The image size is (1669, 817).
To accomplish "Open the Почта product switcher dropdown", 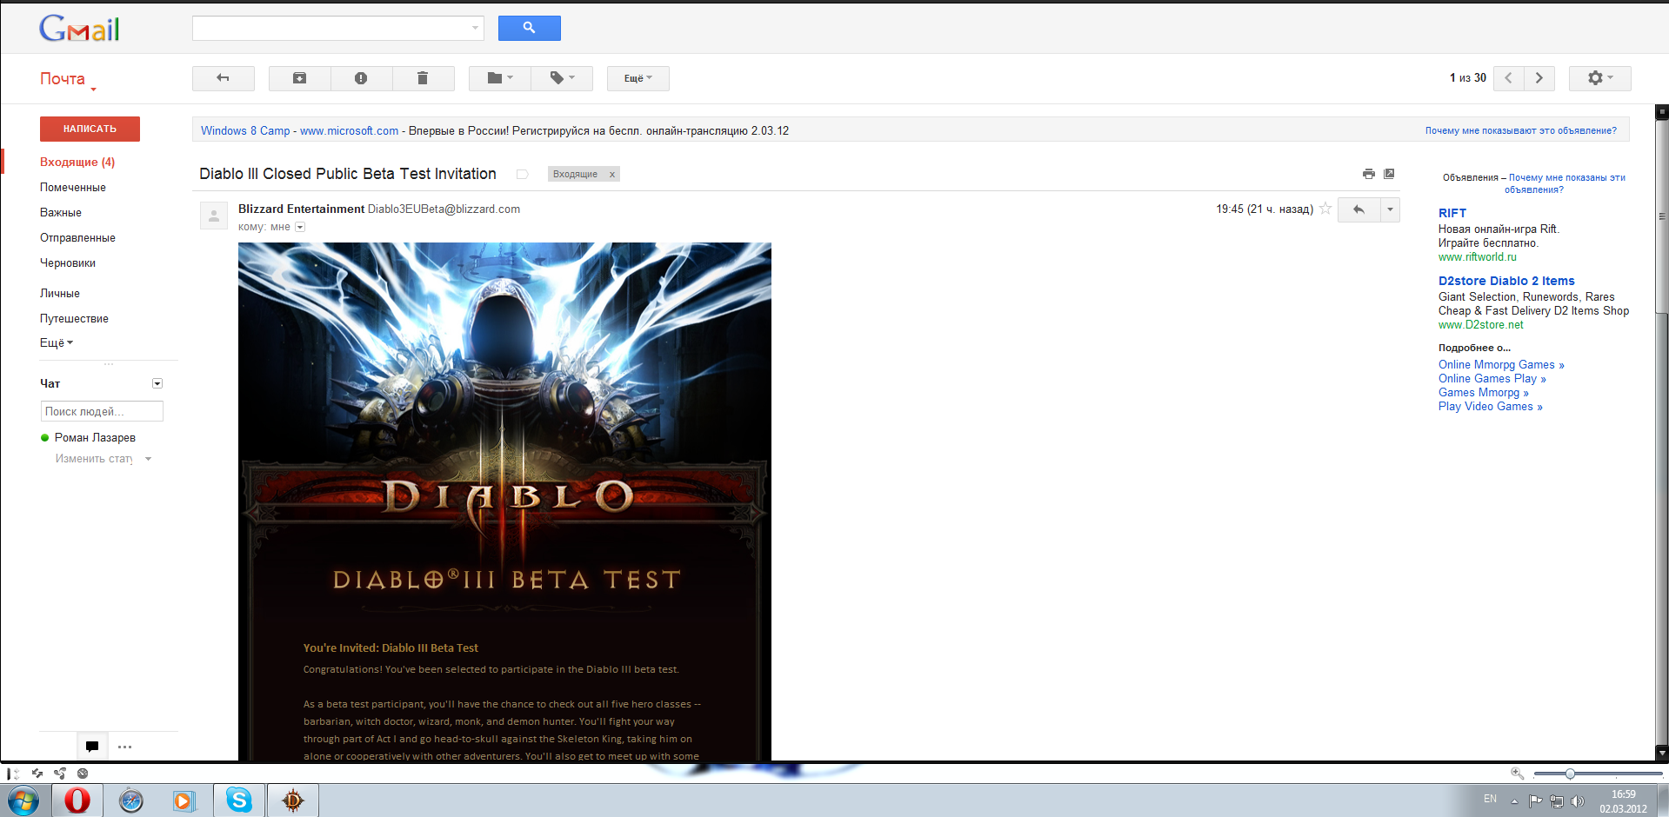I will (x=68, y=79).
